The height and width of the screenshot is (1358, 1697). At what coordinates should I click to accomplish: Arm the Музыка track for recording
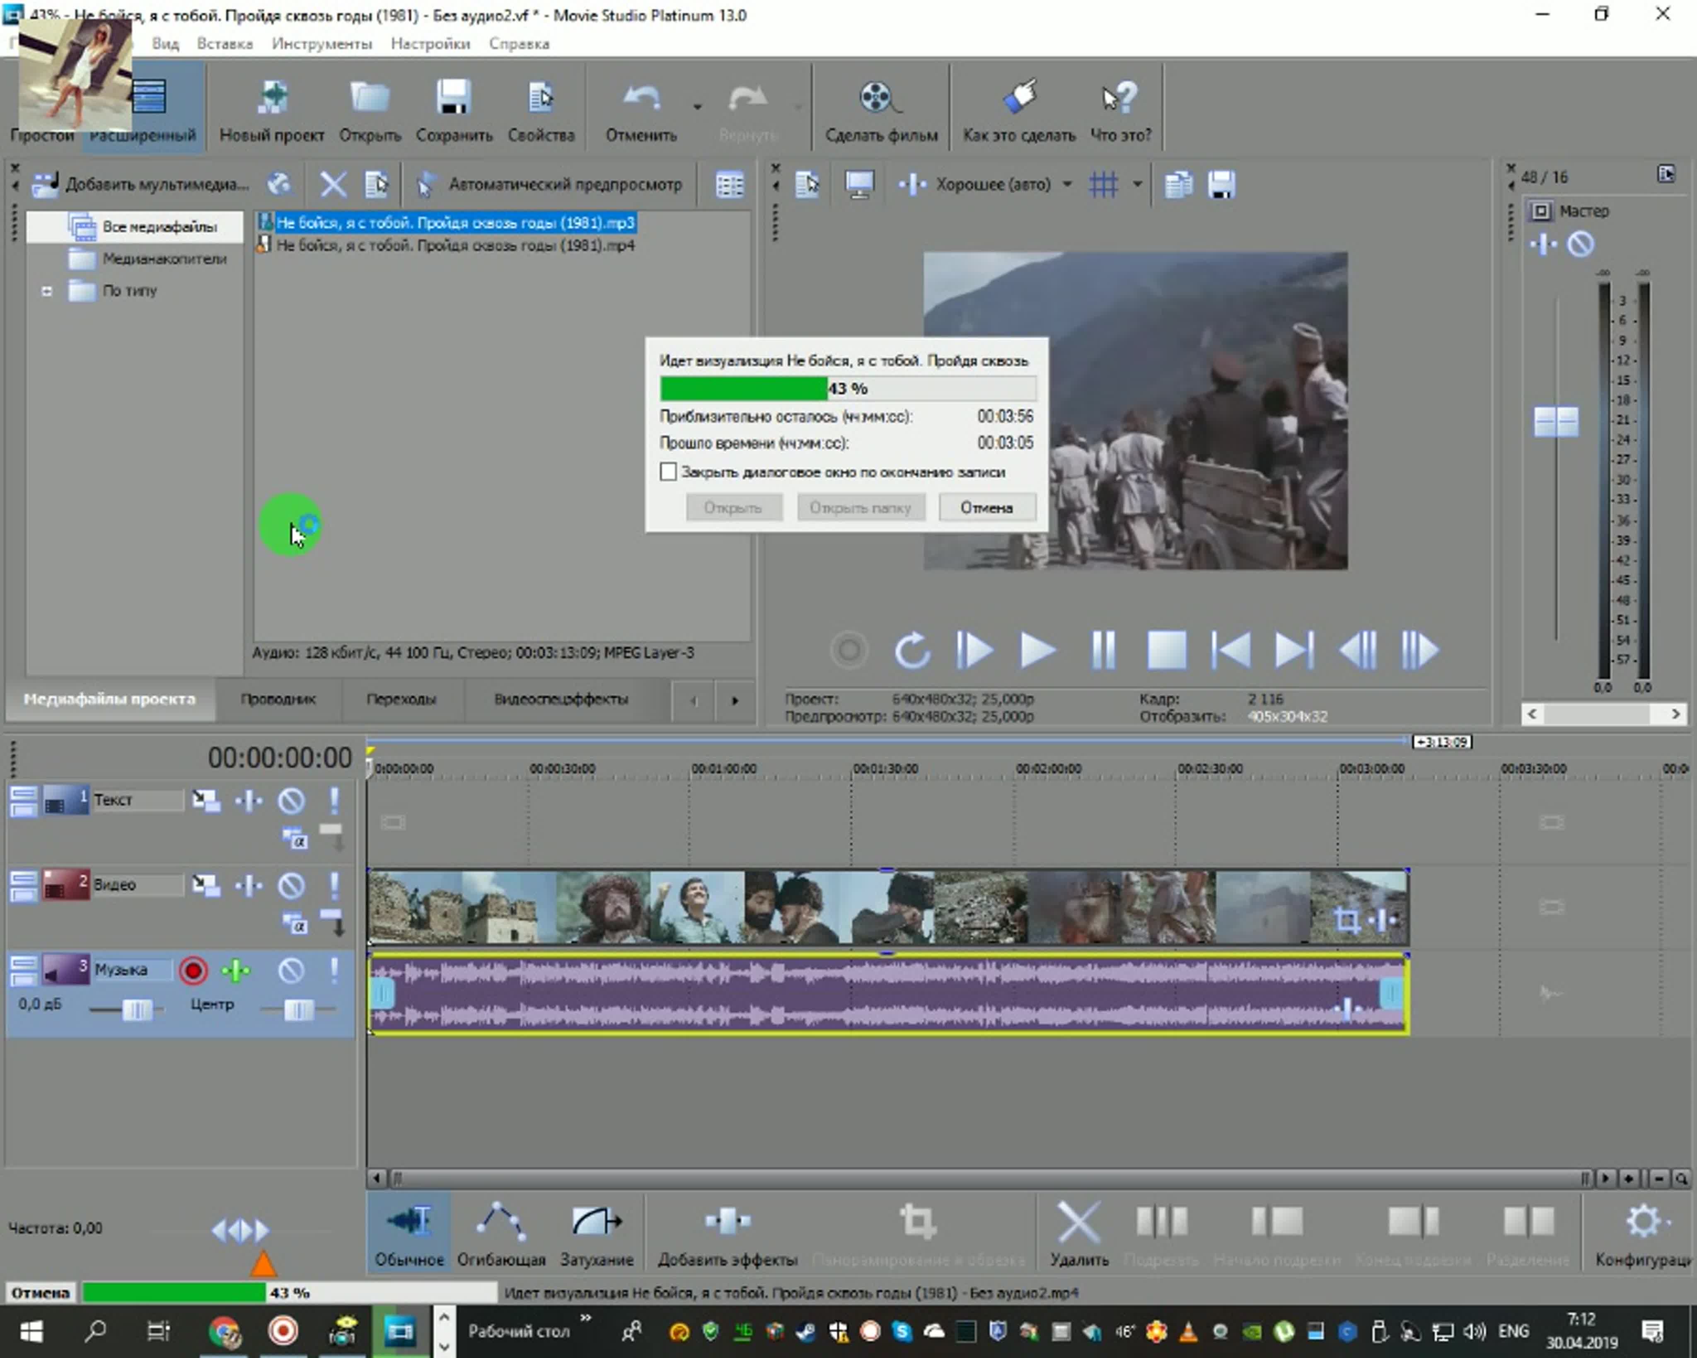[193, 971]
